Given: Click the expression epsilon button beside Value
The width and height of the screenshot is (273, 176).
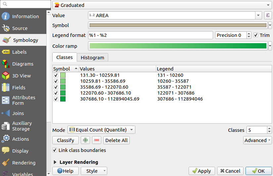Looking at the screenshot, I should (x=268, y=15).
